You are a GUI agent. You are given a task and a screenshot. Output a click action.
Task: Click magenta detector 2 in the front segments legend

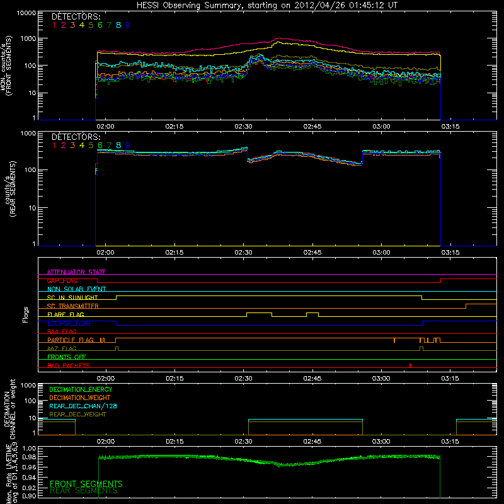pyautogui.click(x=64, y=25)
